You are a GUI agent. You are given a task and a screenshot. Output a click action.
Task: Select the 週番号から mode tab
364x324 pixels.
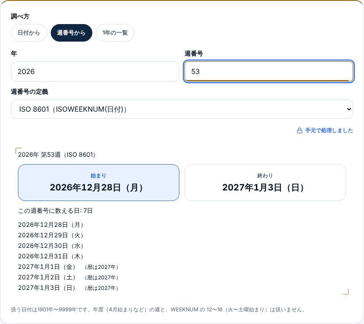pyautogui.click(x=71, y=33)
